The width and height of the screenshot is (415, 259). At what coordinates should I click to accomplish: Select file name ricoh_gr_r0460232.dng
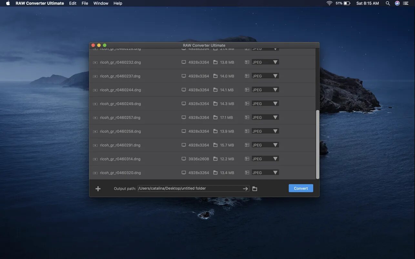[120, 62]
